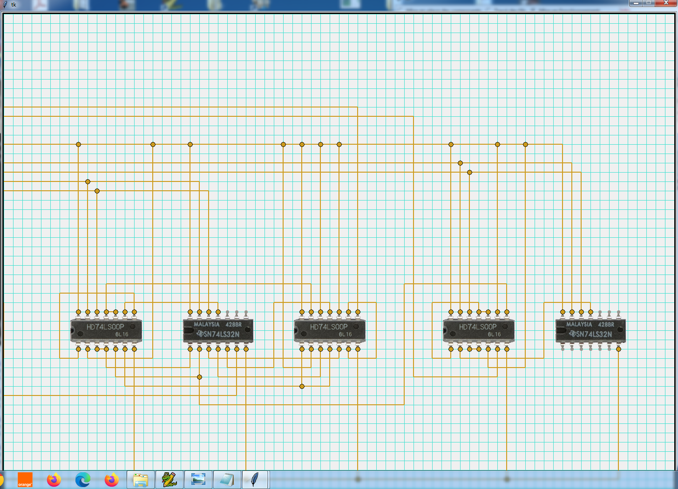Screen dimensions: 678x489
Task: Open File Explorer from the taskbar
Action: click(x=140, y=479)
